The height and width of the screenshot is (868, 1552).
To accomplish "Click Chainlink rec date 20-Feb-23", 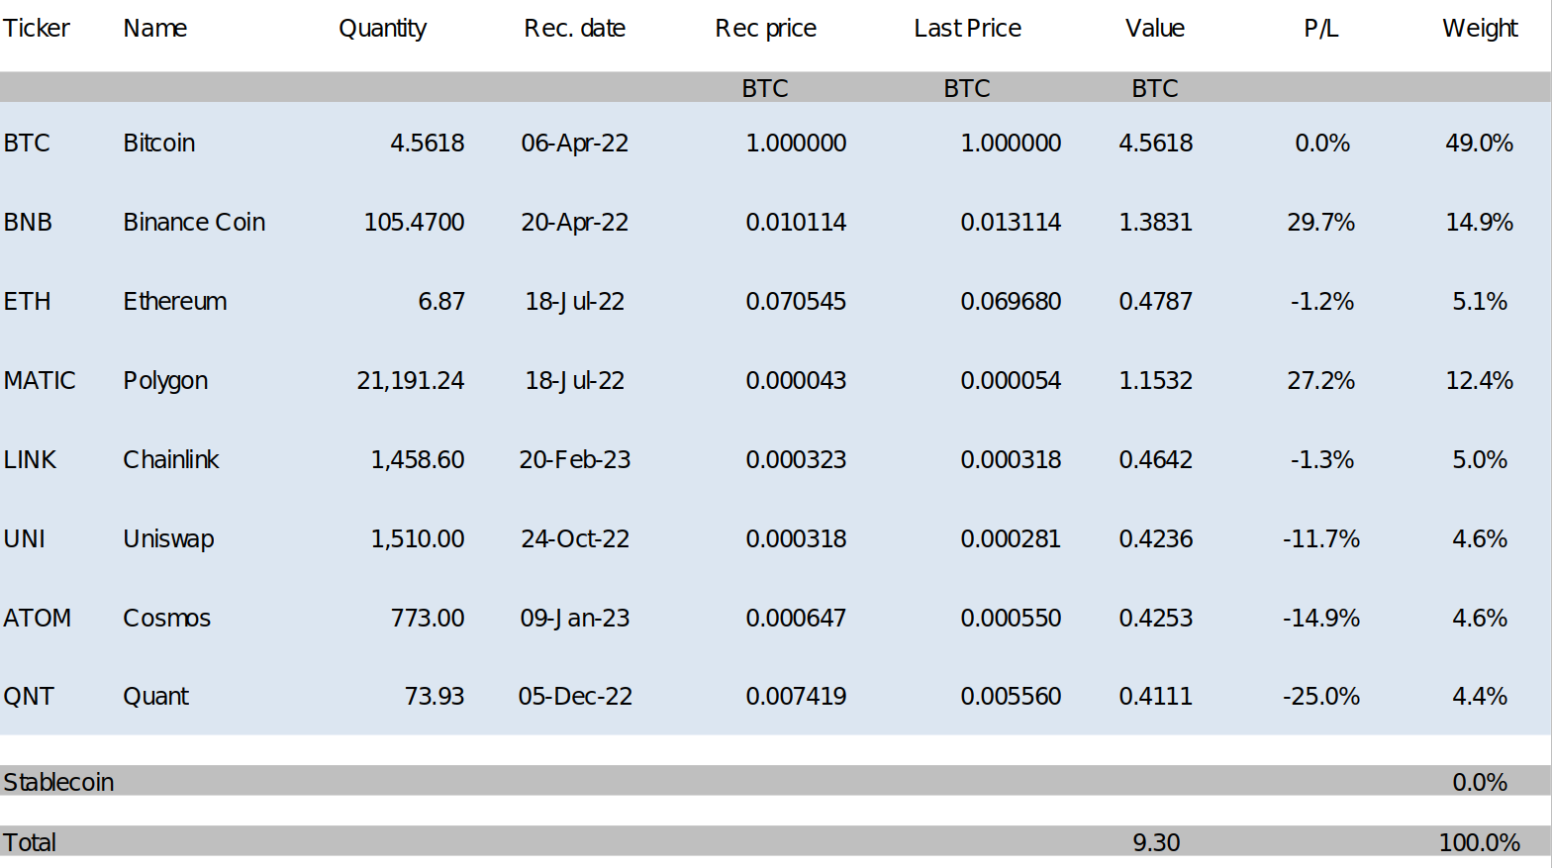I will (x=574, y=459).
